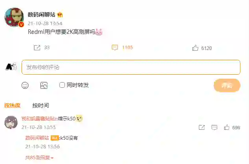Open the 数码闲聊站 profile name link

click(41, 15)
